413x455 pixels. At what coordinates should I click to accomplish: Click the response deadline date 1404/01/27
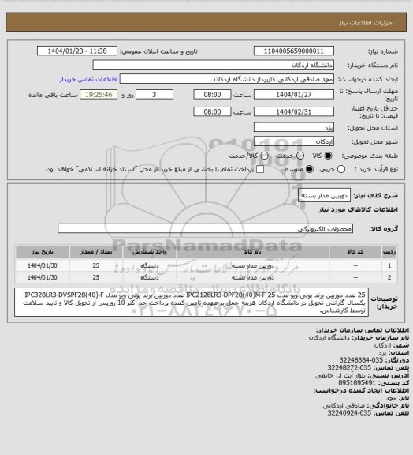coord(294,95)
